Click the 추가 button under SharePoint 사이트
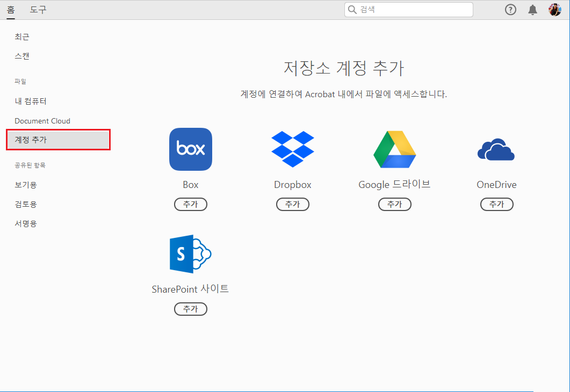Viewport: 570px width, 392px height. coord(191,309)
